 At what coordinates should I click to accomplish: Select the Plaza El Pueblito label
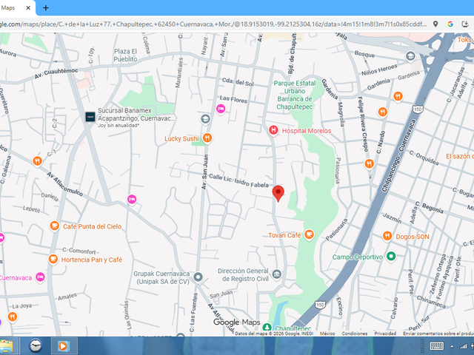[125, 55]
